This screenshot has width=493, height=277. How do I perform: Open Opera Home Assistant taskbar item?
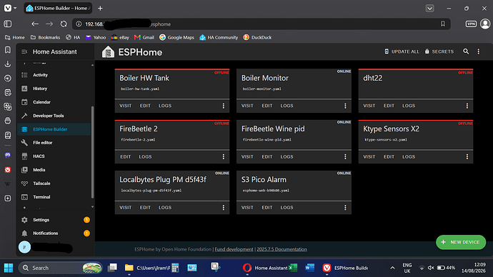(x=264, y=268)
